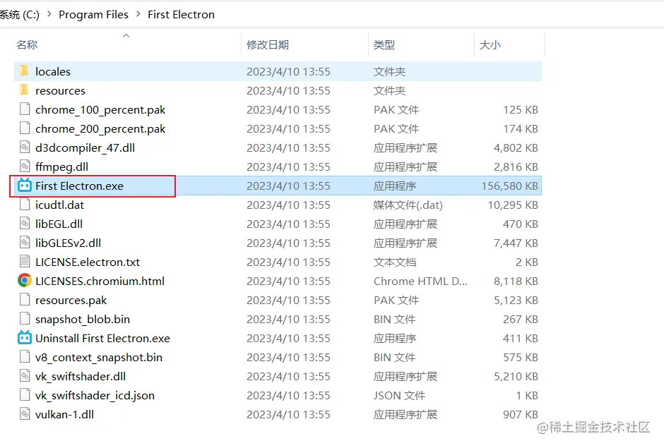
Task: Click the 文本文档 type cell
Action: click(x=395, y=262)
